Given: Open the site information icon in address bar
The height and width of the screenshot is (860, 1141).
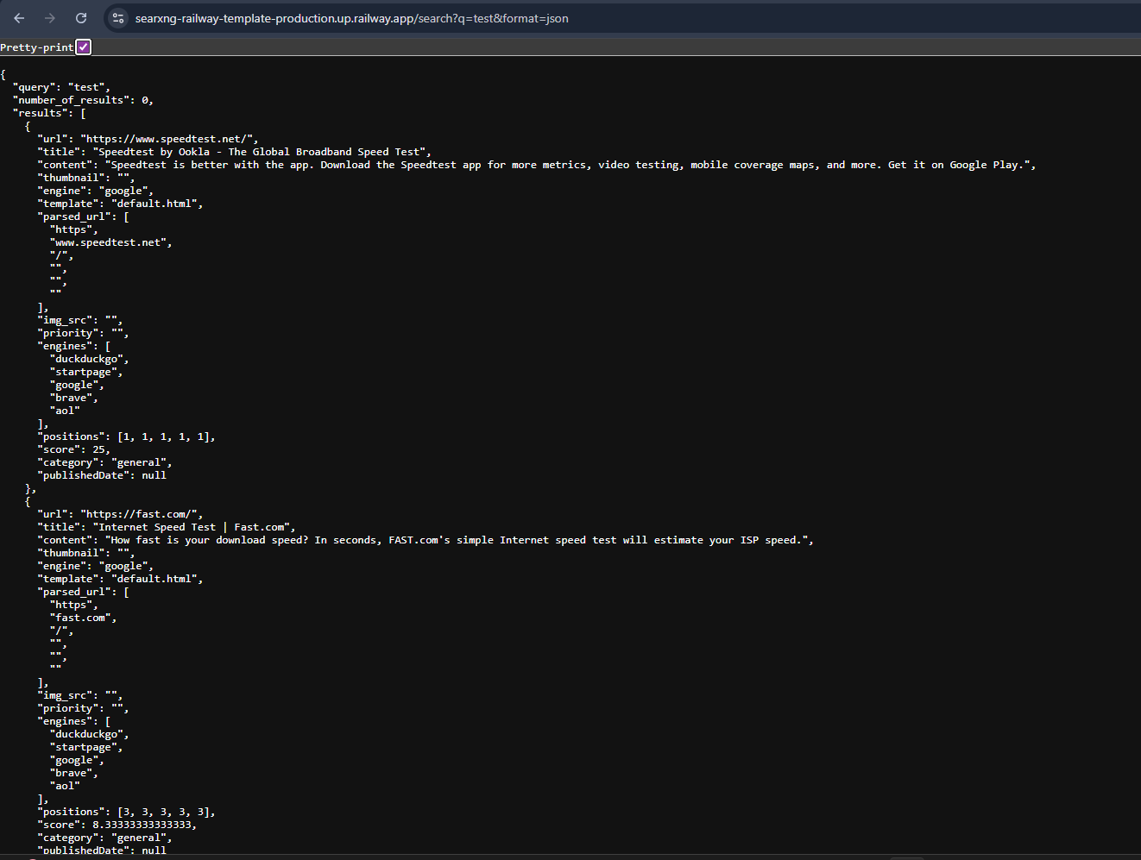Looking at the screenshot, I should click(x=117, y=18).
